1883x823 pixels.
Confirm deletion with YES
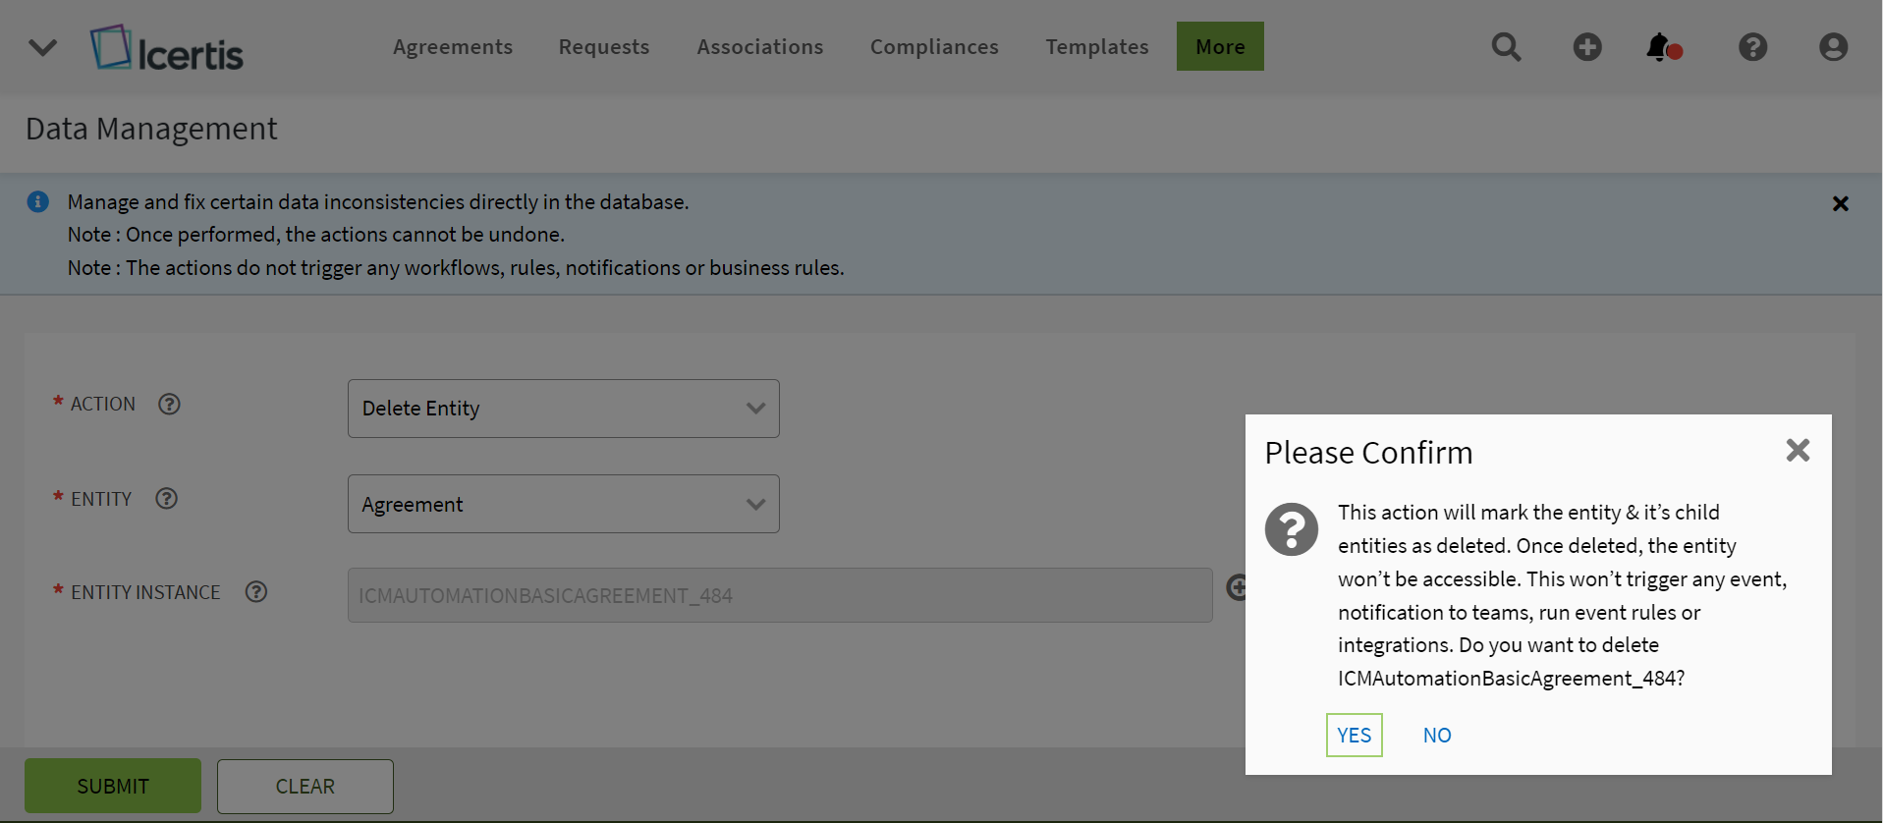point(1354,736)
